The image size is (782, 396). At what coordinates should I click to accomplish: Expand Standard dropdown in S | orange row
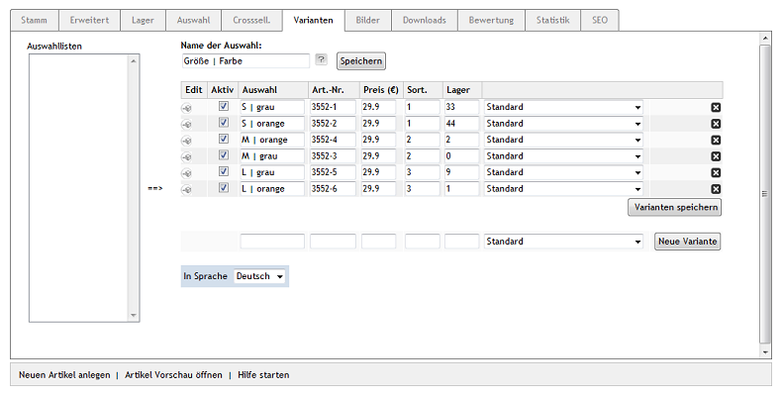point(563,124)
